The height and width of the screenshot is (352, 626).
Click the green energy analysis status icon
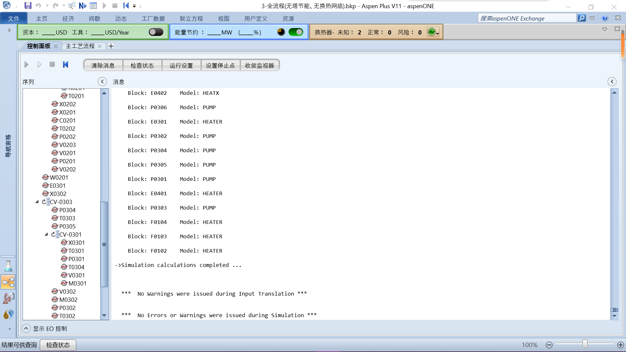point(432,32)
